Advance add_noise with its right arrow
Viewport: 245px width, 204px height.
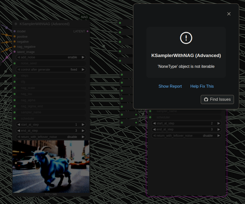[x=83, y=57]
